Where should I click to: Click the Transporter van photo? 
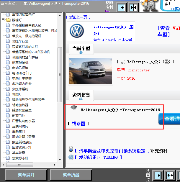[x=91, y=71]
